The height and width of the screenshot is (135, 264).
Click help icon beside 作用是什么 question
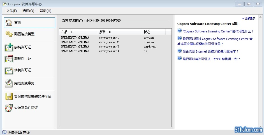tap(180, 30)
